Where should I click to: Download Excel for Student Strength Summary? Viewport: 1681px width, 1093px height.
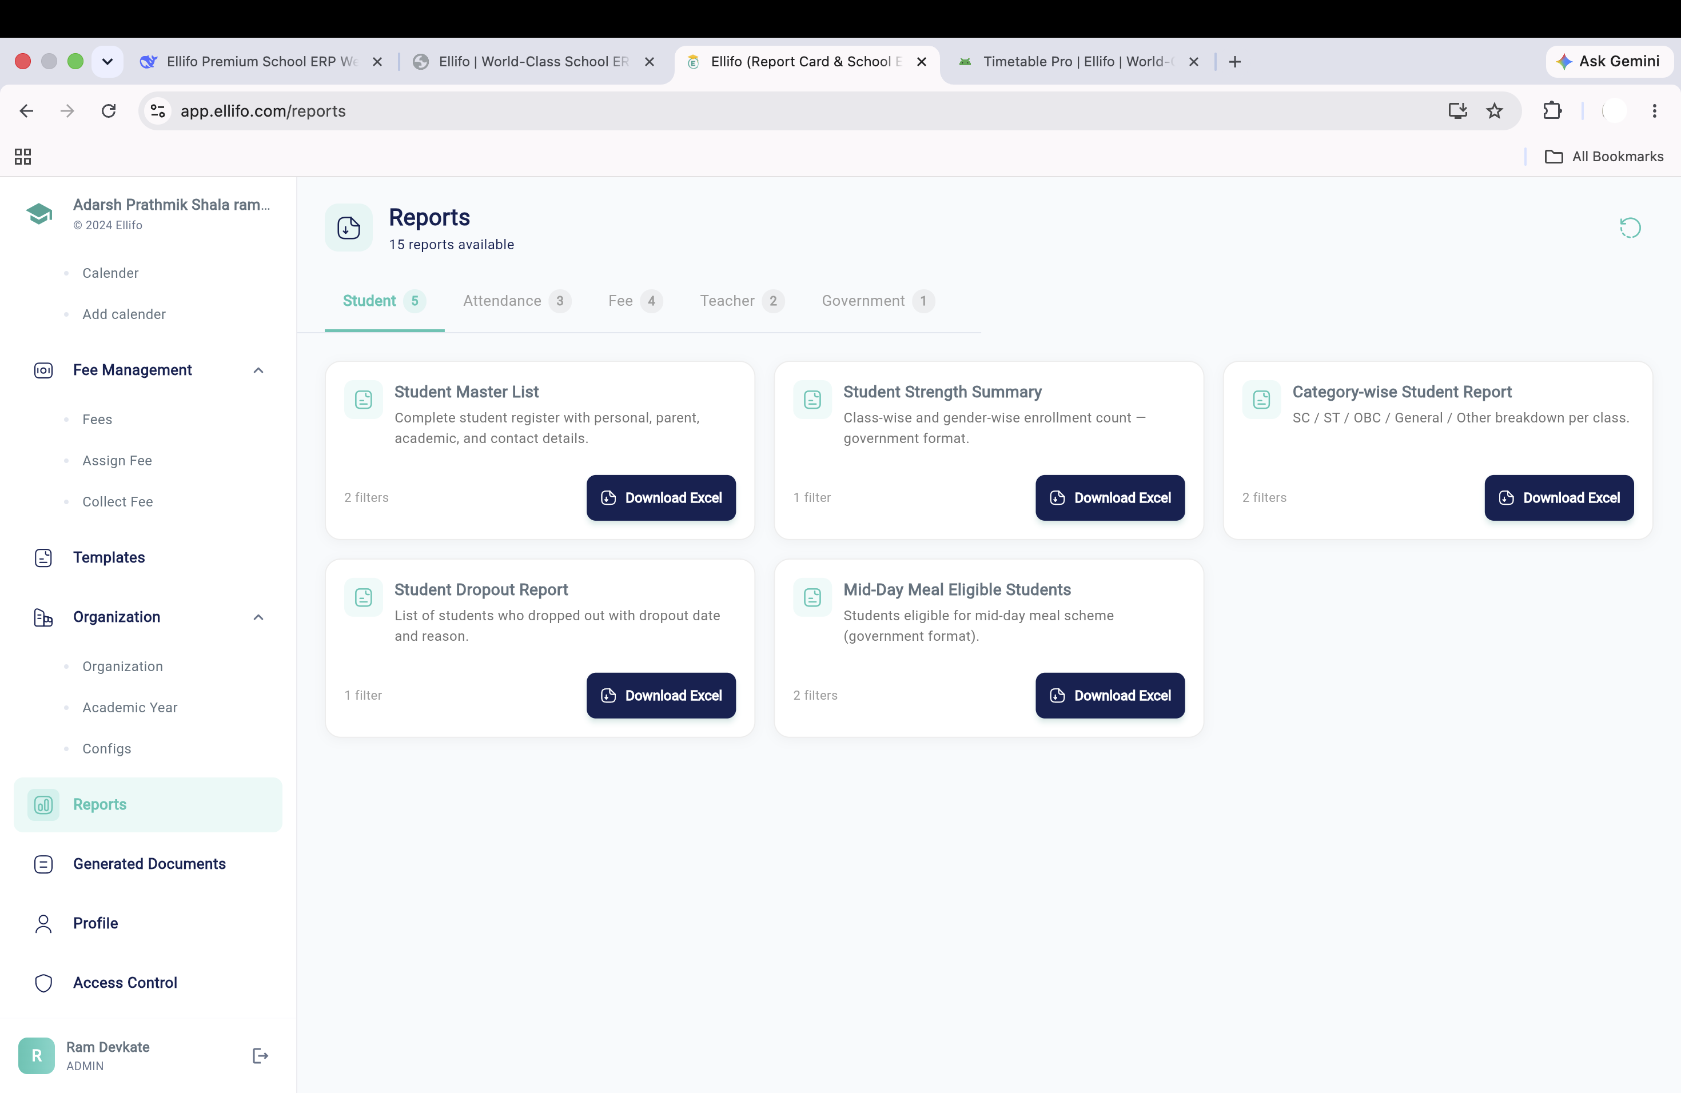pos(1110,498)
